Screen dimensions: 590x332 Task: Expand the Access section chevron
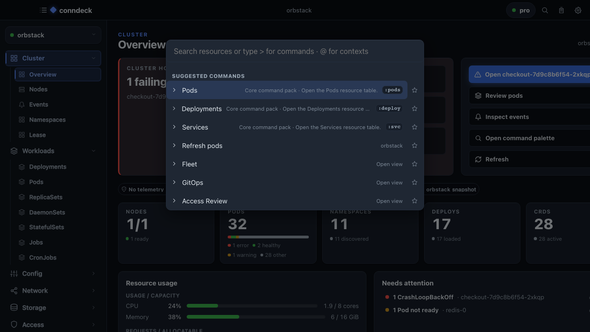pos(94,325)
